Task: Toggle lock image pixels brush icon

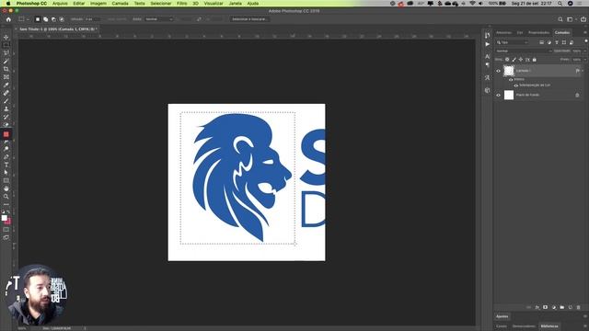Action: pos(514,59)
